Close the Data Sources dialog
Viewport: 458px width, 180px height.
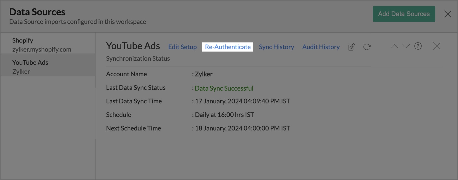[x=447, y=14]
